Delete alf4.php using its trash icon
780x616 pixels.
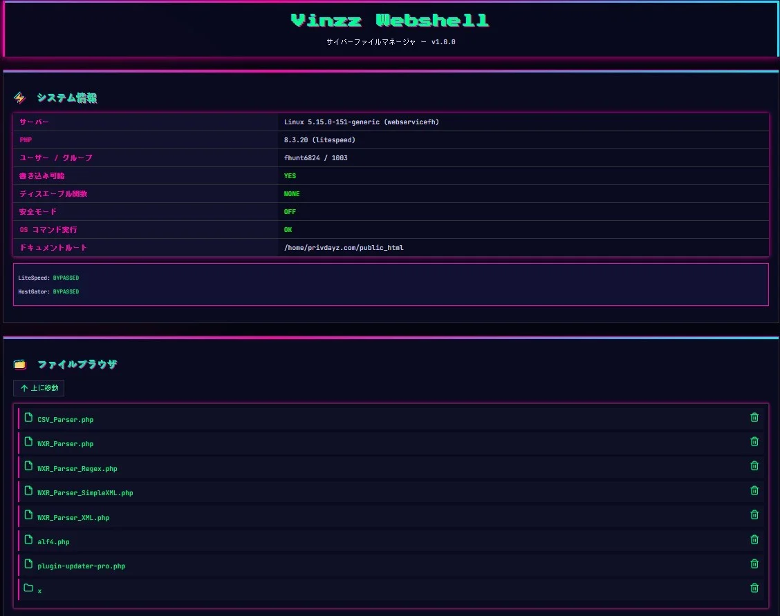(x=754, y=539)
